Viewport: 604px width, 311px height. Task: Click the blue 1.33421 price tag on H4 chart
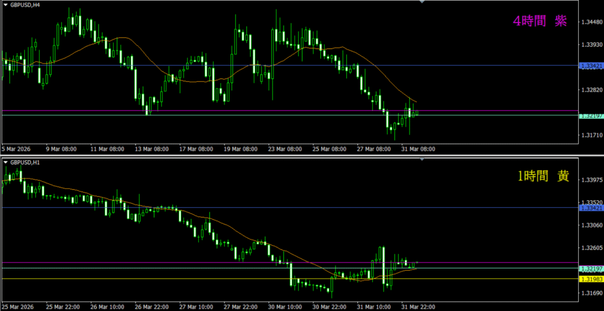591,66
